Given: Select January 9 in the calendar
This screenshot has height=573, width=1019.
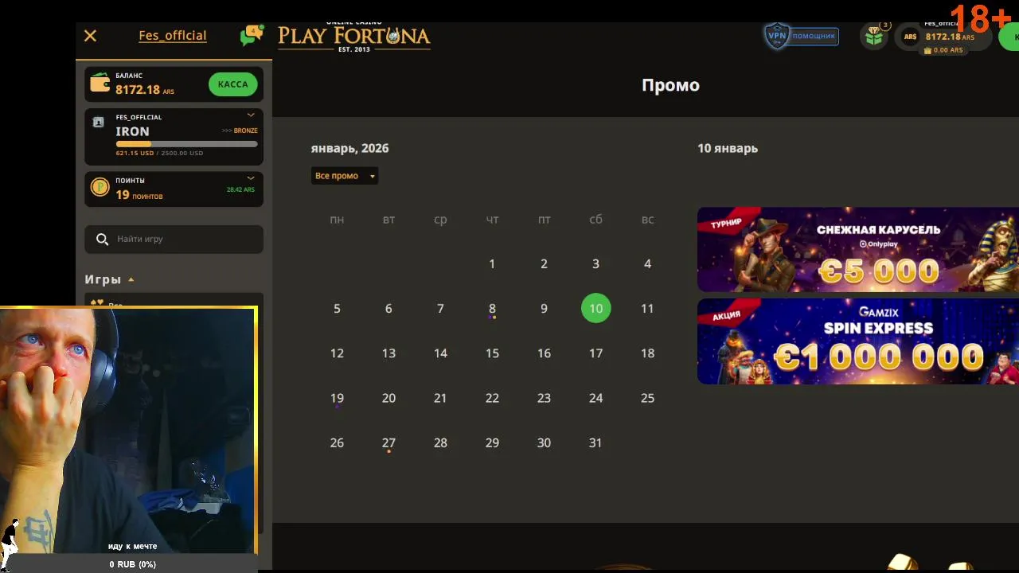Looking at the screenshot, I should coord(544,308).
